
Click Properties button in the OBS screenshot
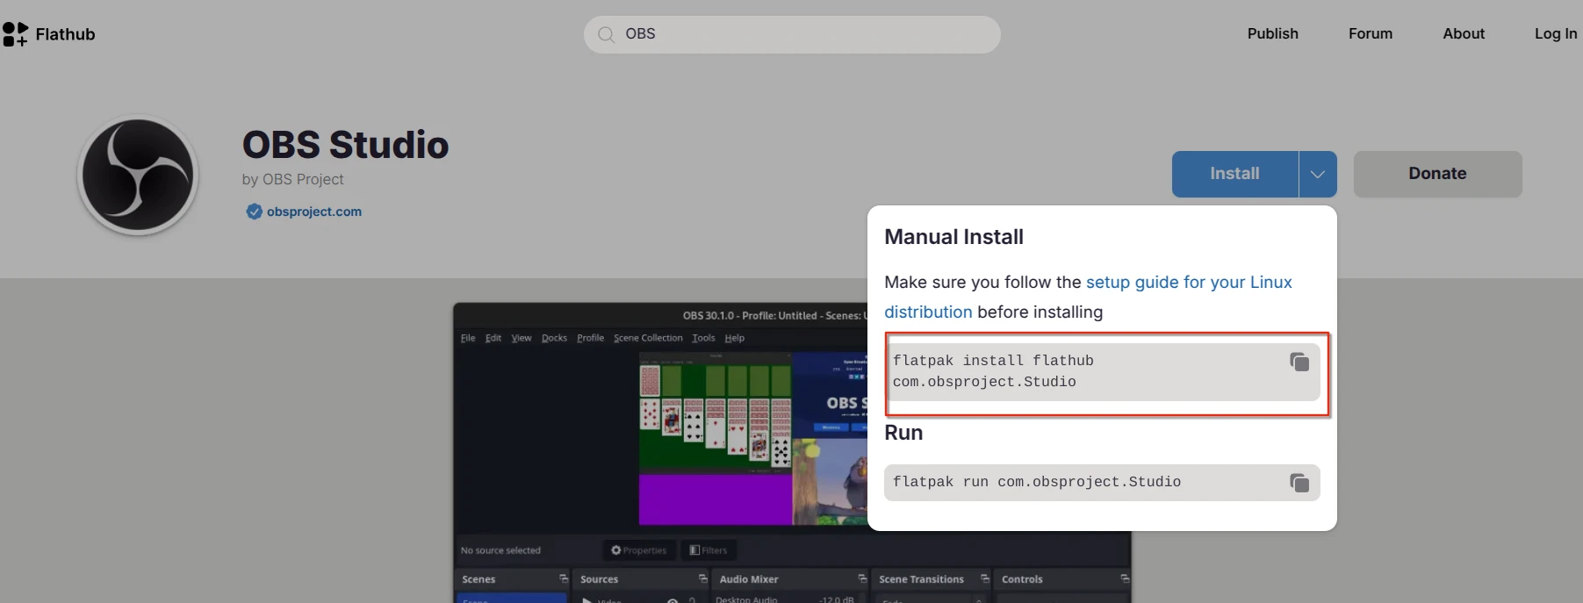[x=639, y=550]
